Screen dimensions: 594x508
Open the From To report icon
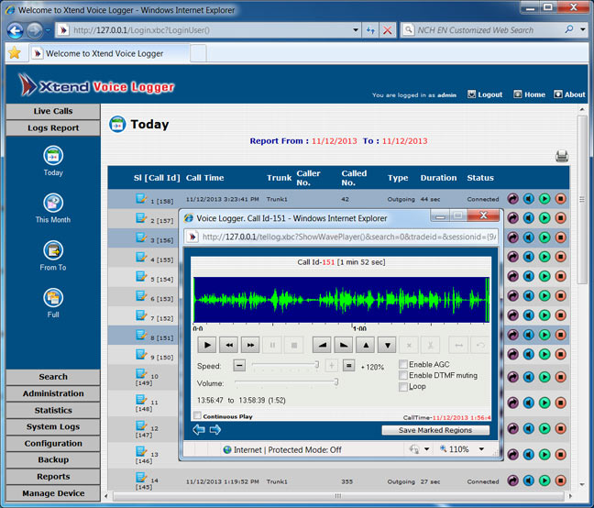click(53, 250)
